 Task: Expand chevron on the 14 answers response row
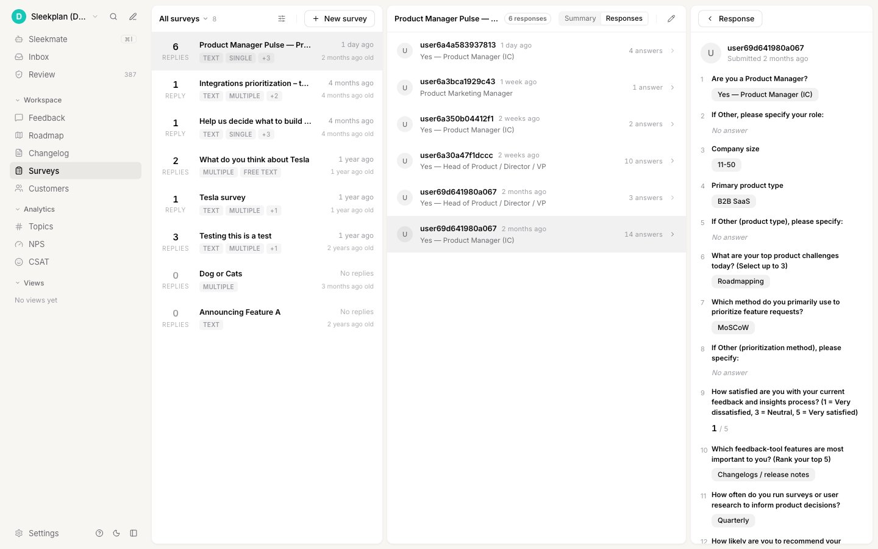pos(673,234)
